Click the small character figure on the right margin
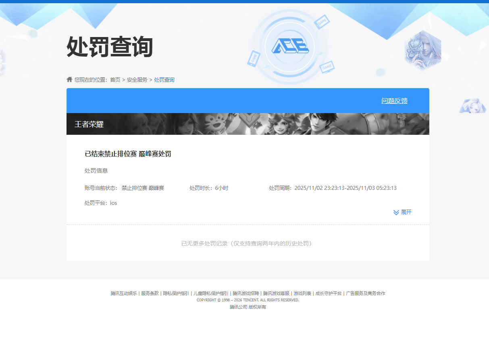489x344 pixels. tap(472, 105)
